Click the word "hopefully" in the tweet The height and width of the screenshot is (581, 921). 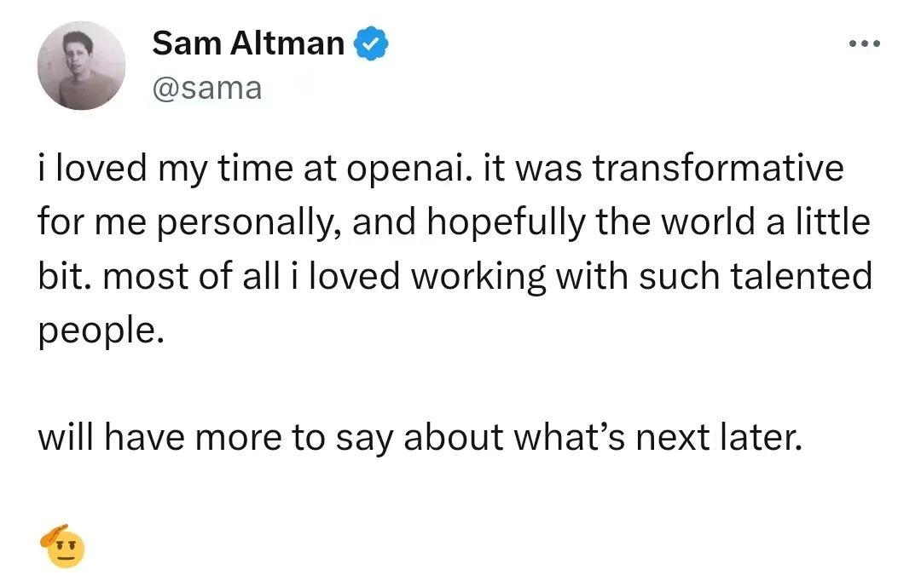tap(507, 223)
